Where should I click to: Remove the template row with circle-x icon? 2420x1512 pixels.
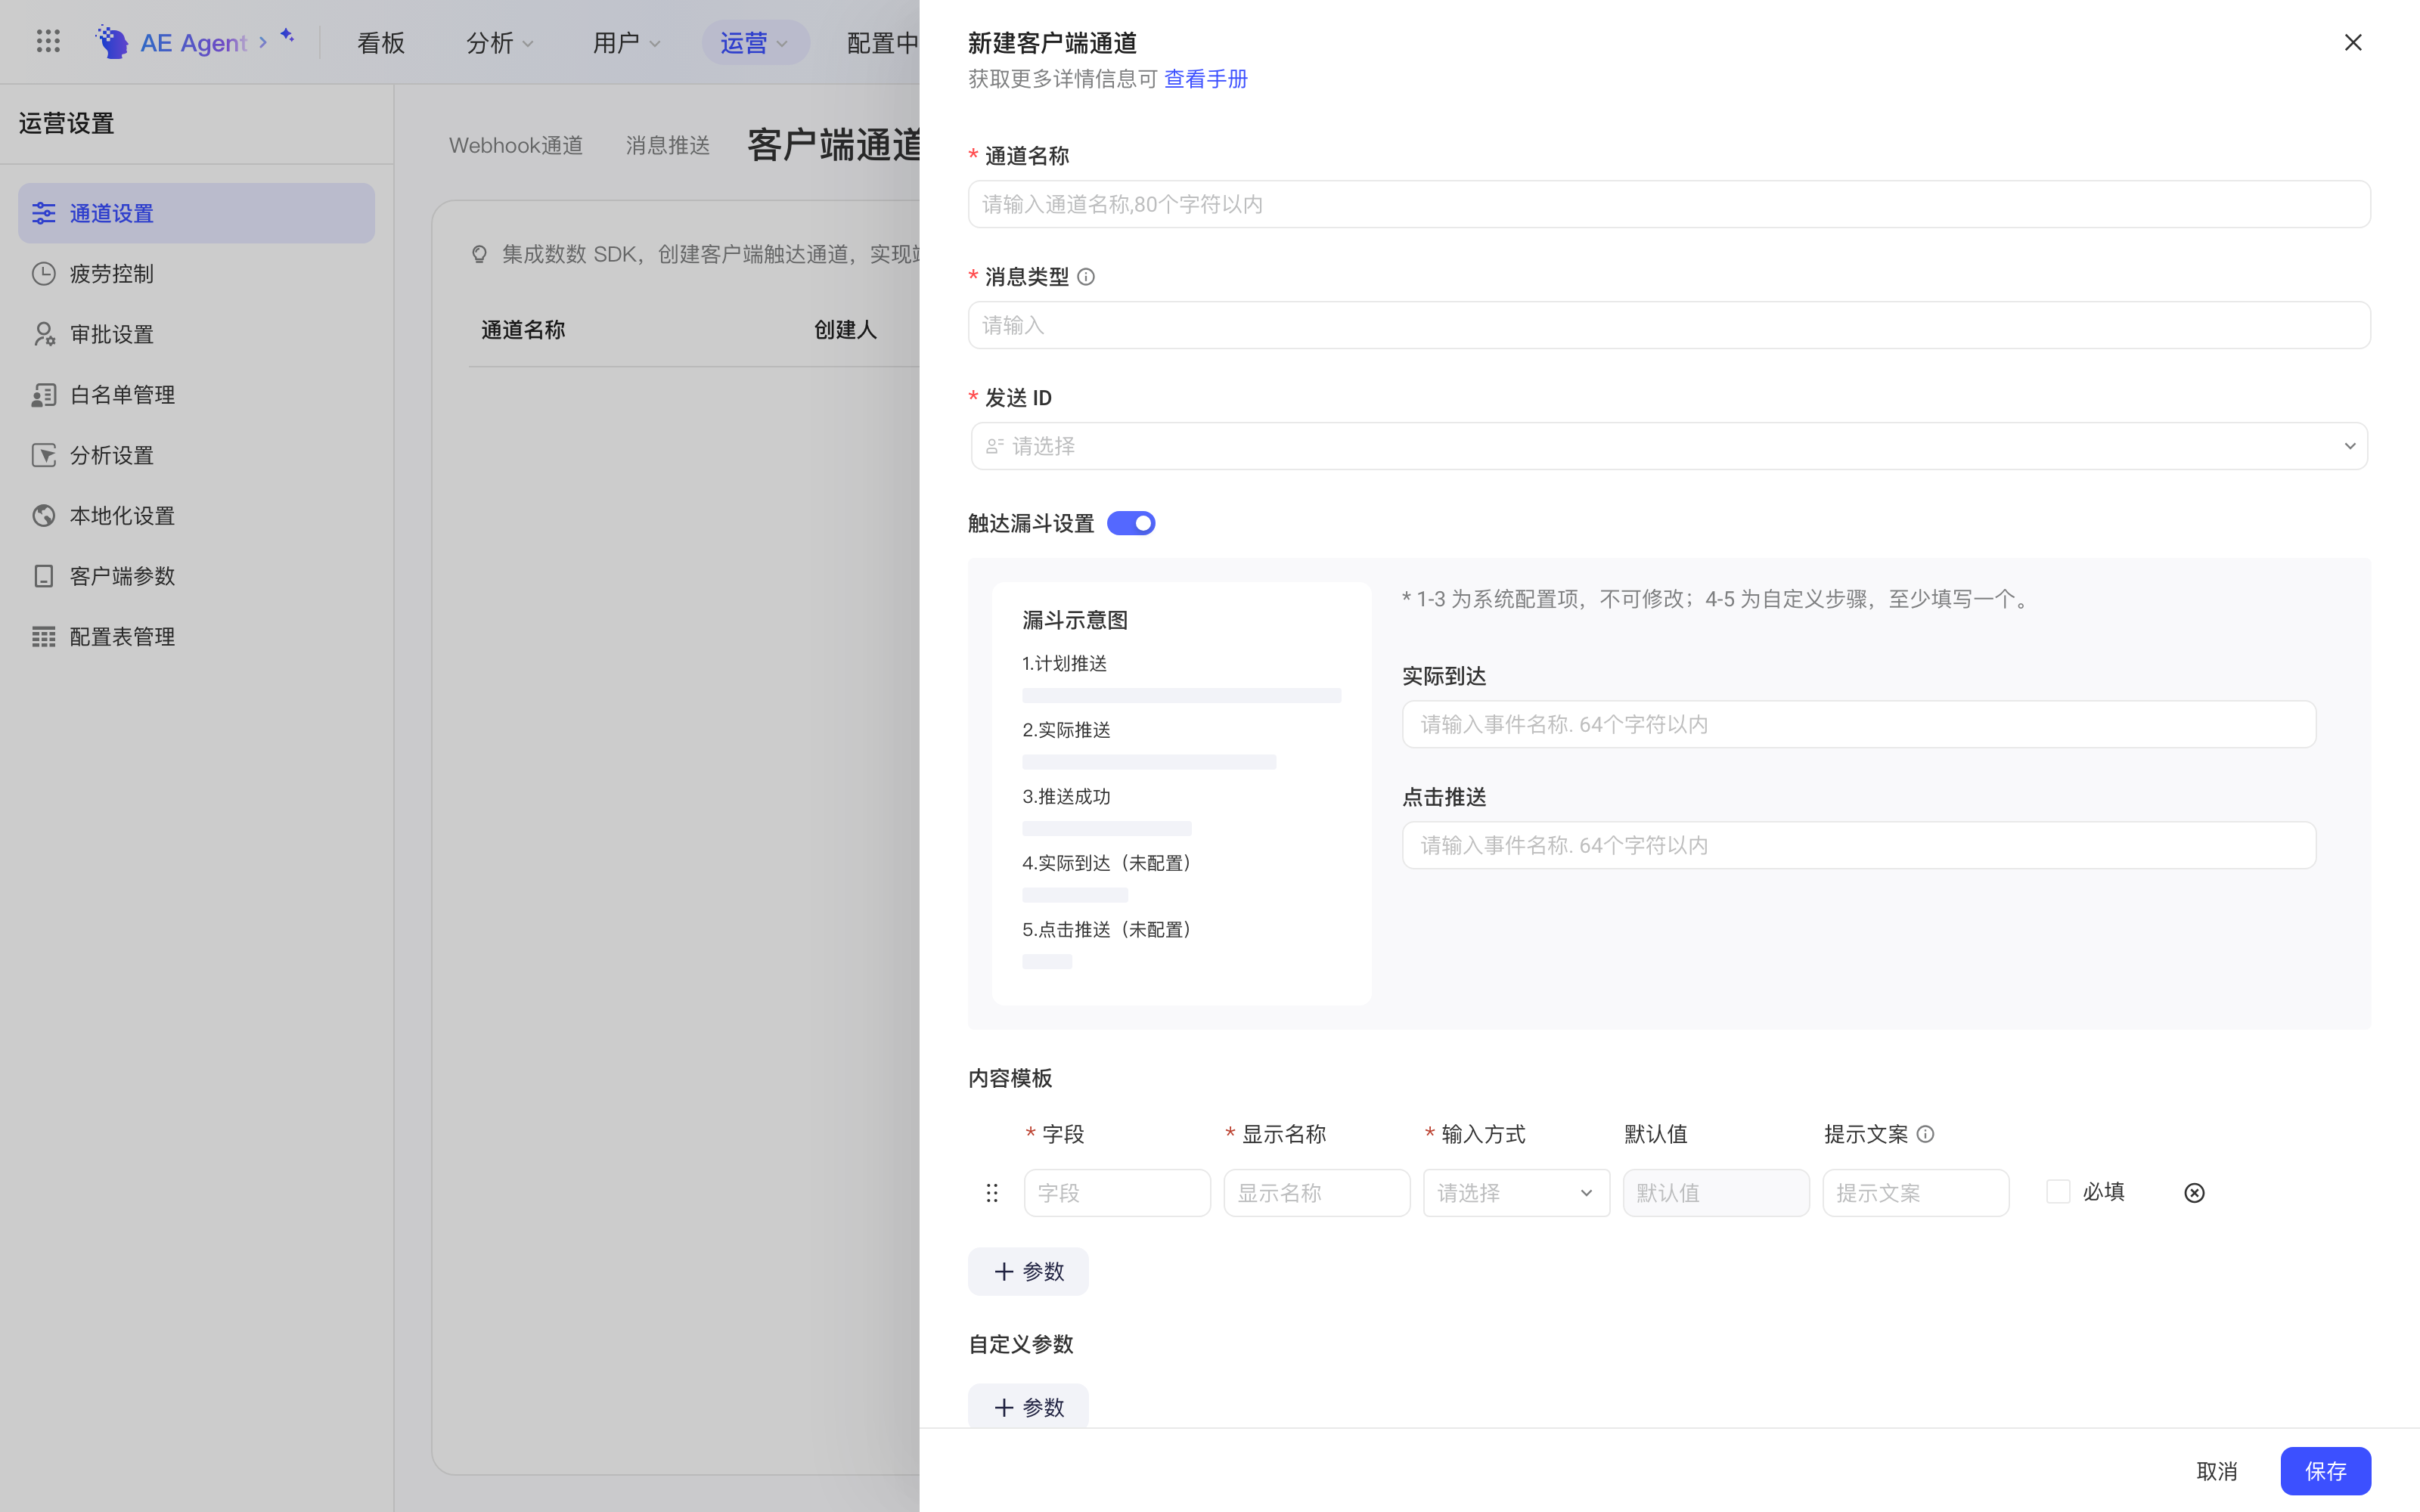(x=2194, y=1193)
